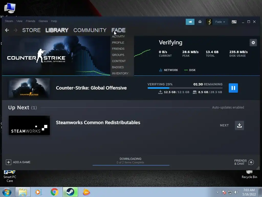Viewport: 262px width, 197px height.
Task: Open Friends & Chat bubble icon
Action: click(x=251, y=162)
